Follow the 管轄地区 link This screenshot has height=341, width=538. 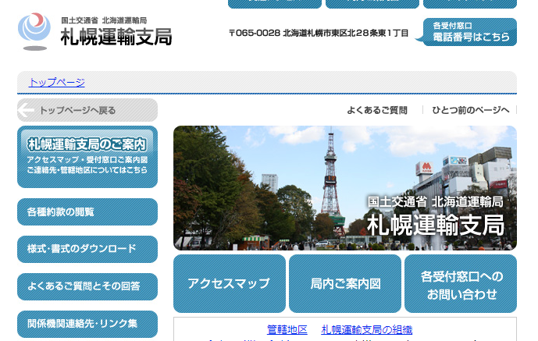coord(287,330)
